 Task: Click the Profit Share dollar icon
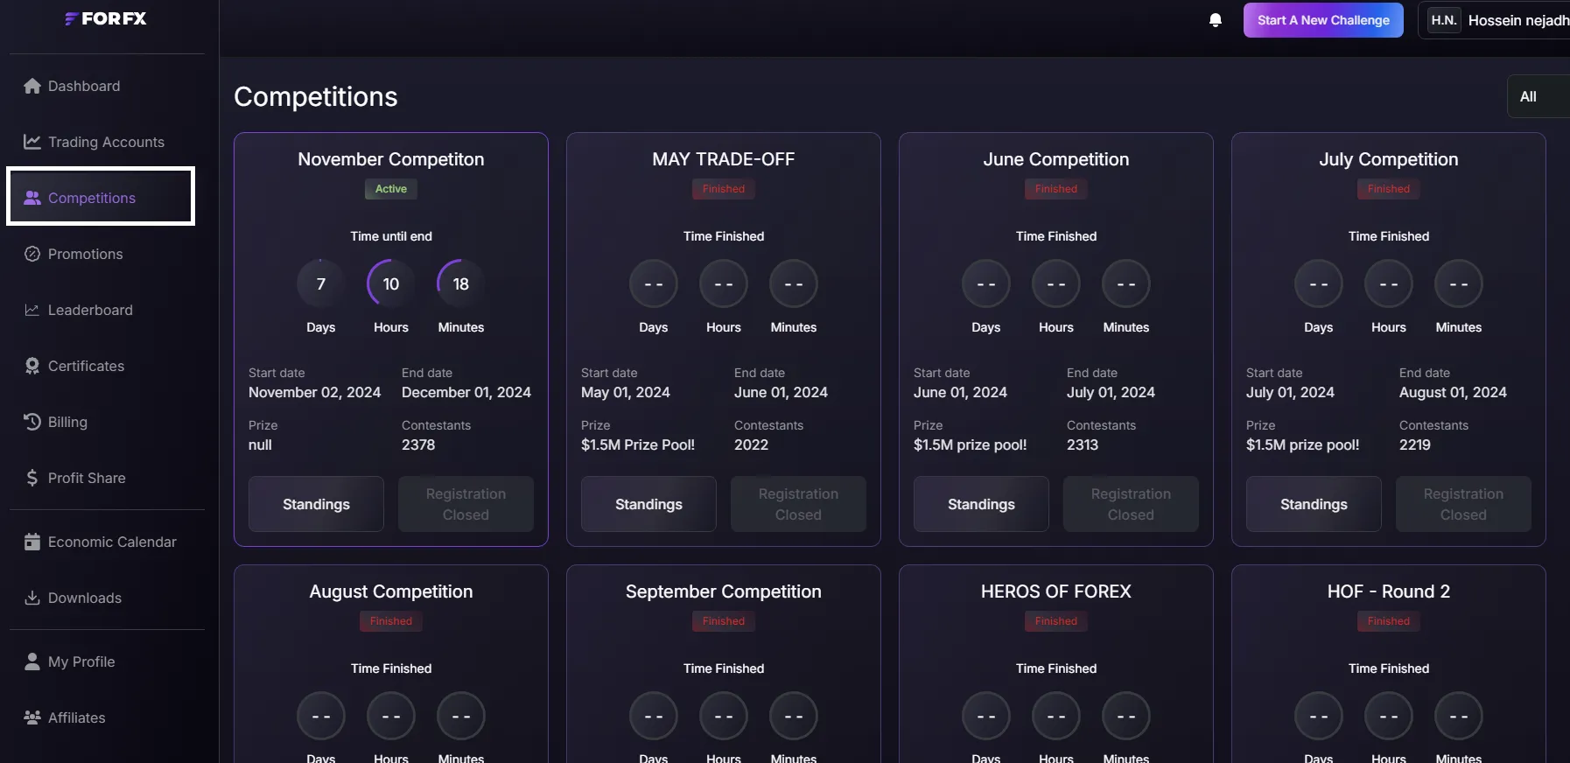coord(32,478)
